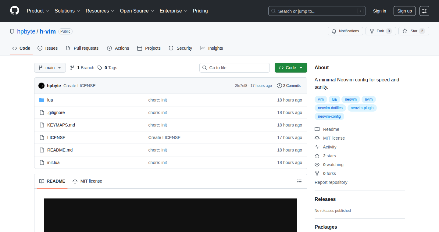Click the hpbyte avatar in commit bar

coord(41,86)
